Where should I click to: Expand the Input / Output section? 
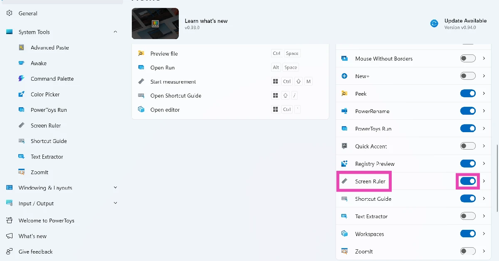point(115,203)
